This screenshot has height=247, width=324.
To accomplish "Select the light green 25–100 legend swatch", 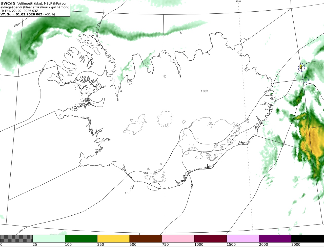I will [49, 238].
